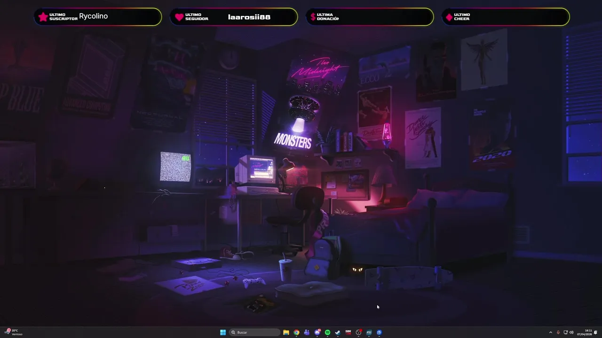
Task: Click the subscriber name "Rycolino"
Action: click(93, 16)
